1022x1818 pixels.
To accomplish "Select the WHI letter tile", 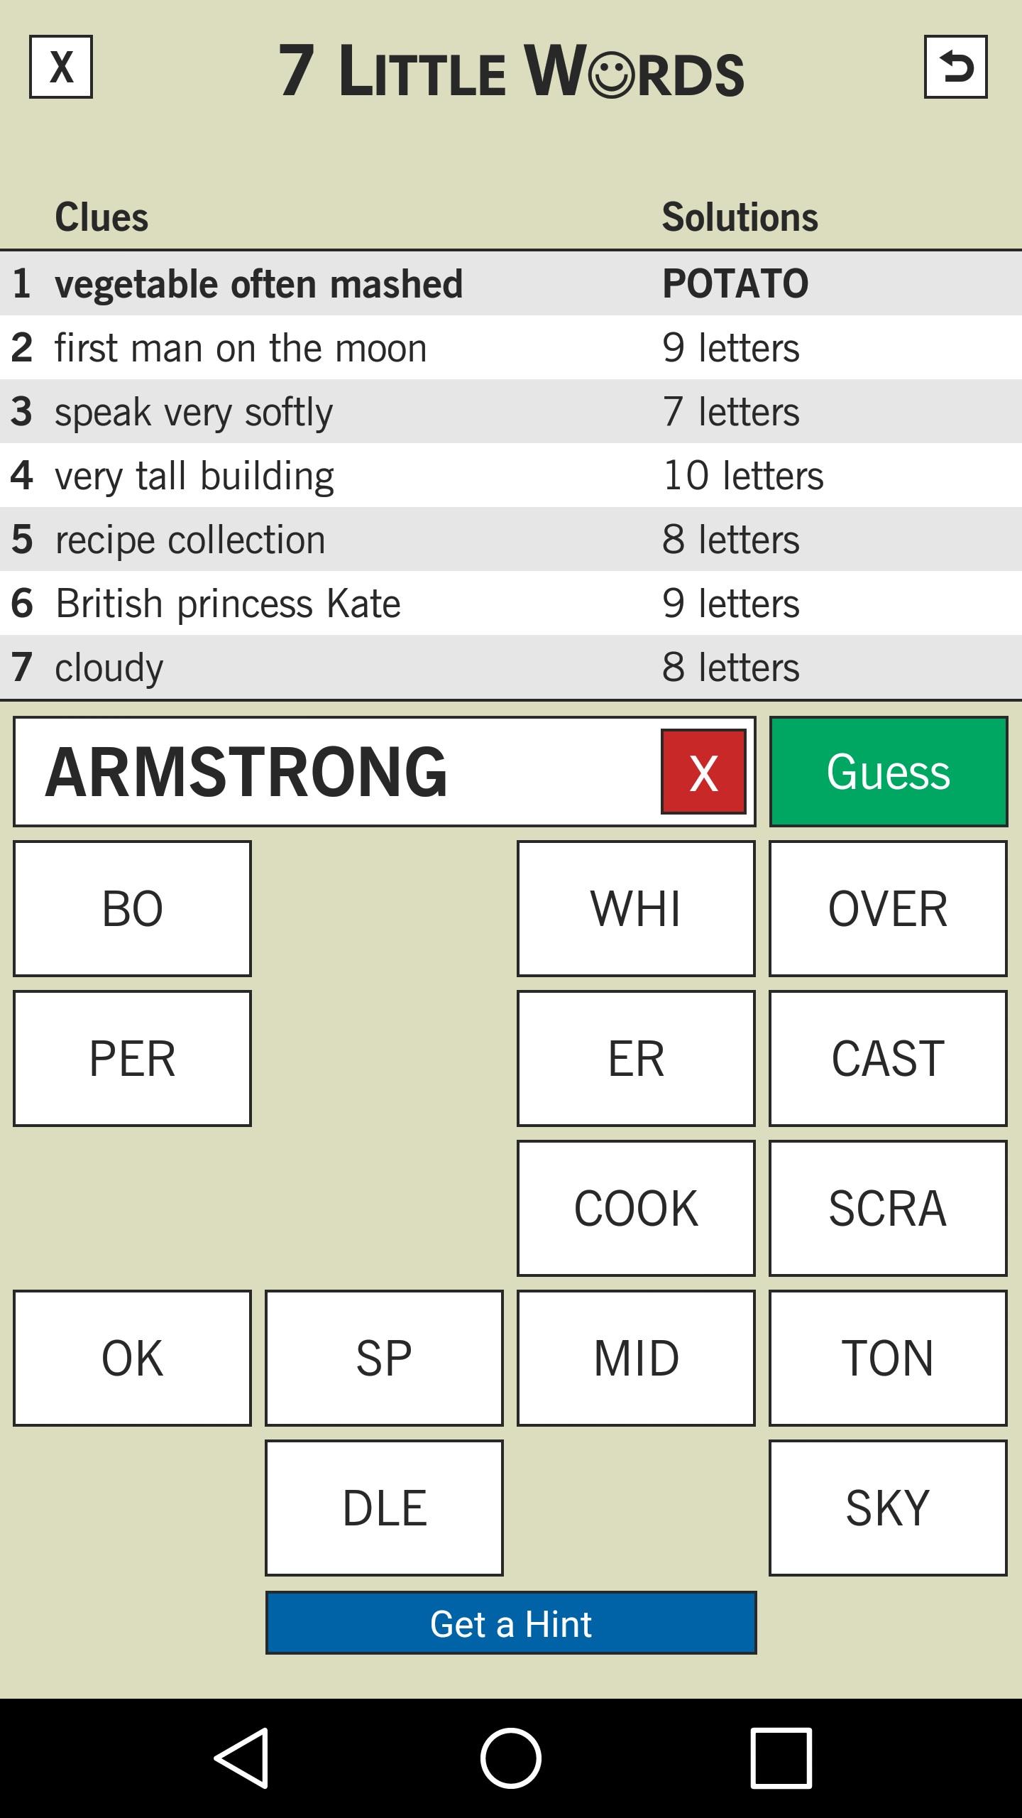I will pyautogui.click(x=636, y=909).
